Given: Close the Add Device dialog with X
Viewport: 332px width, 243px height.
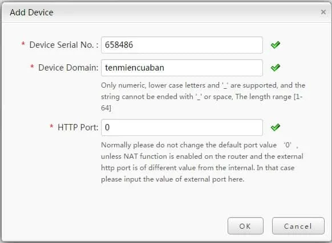Looking at the screenshot, I should (x=323, y=12).
